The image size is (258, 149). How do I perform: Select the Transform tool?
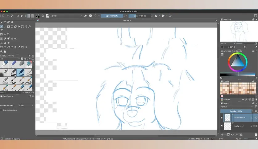click(2, 34)
